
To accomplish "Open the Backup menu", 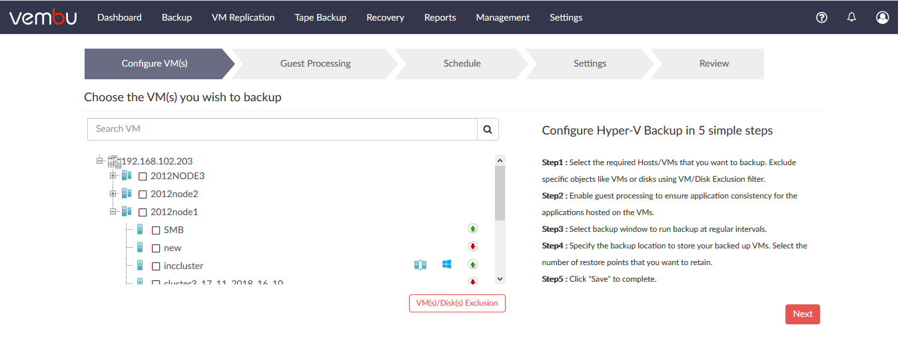I will pyautogui.click(x=177, y=17).
